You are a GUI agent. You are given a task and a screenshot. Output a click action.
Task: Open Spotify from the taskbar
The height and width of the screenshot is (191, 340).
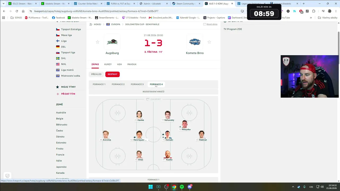(x=182, y=187)
